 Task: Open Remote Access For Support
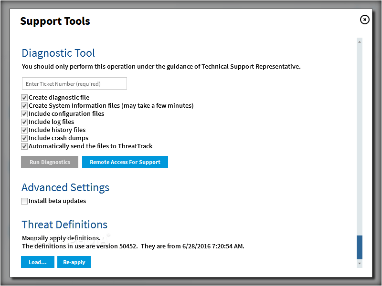click(x=125, y=162)
